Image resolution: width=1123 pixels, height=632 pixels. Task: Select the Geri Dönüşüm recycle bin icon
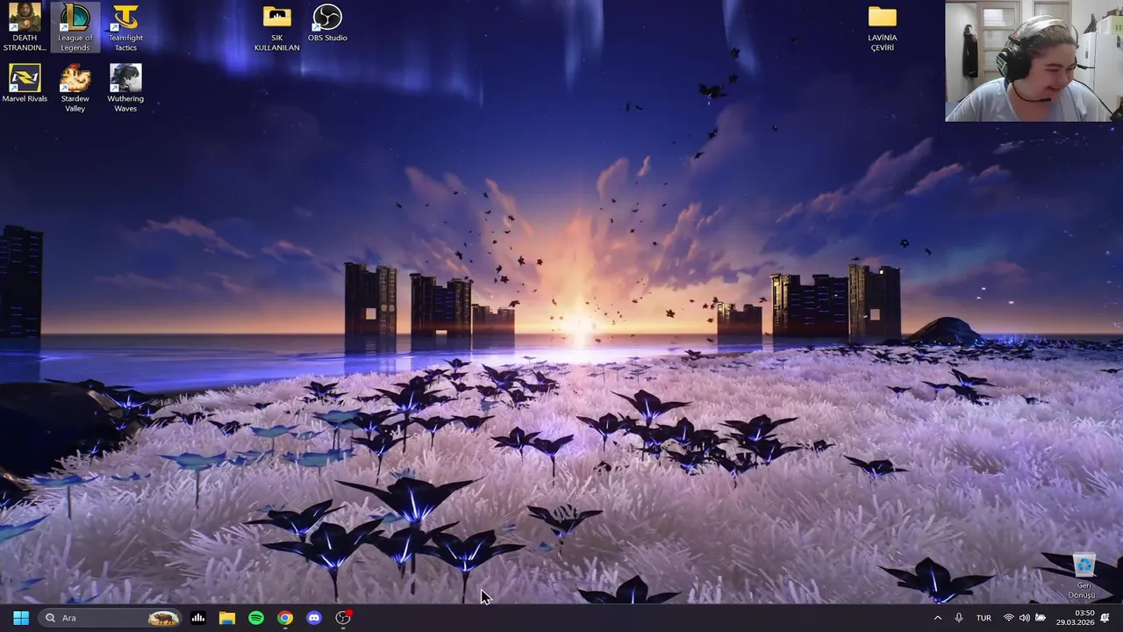point(1084,576)
